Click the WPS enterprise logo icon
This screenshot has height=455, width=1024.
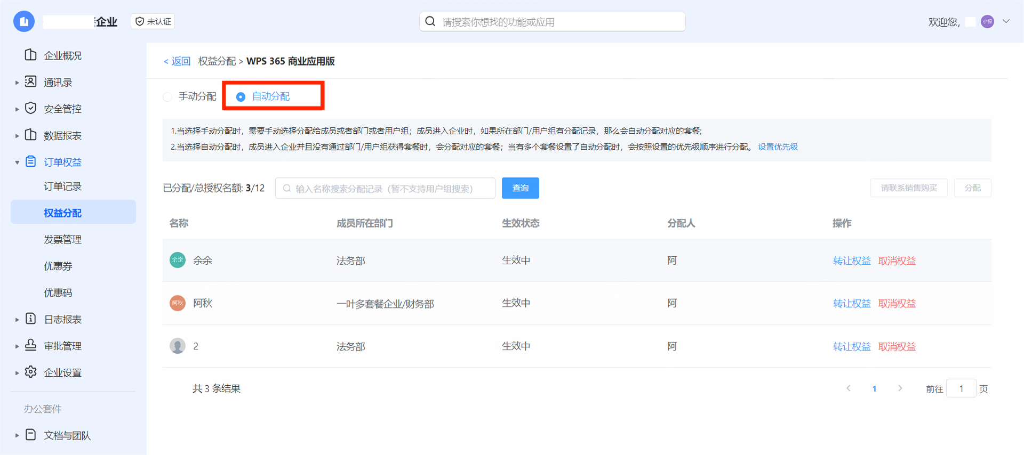pyautogui.click(x=24, y=21)
